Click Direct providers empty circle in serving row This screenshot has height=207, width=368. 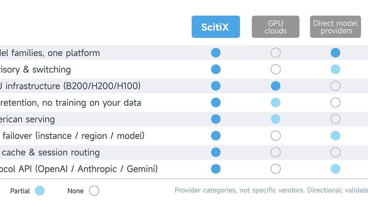click(x=335, y=119)
